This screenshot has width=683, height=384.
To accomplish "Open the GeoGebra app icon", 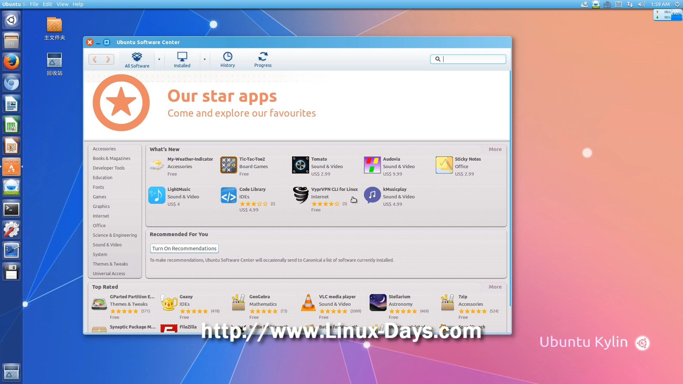I will (x=239, y=303).
